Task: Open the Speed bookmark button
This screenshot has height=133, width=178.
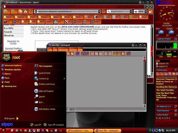Action: pyautogui.click(x=78, y=22)
